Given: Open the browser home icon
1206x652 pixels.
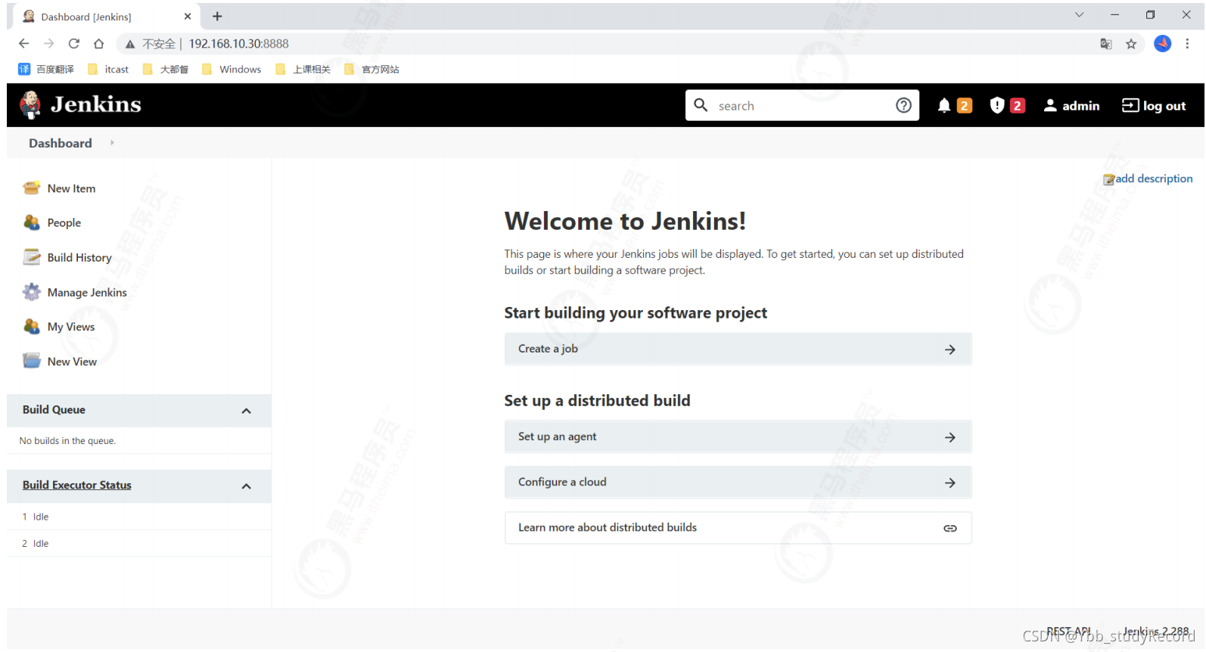Looking at the screenshot, I should point(98,44).
